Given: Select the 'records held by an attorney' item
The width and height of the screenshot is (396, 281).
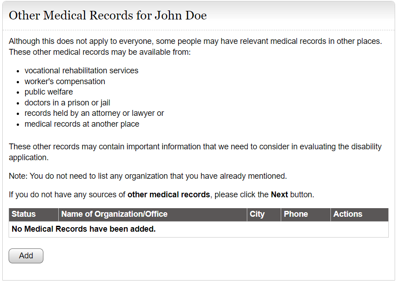Looking at the screenshot, I should [94, 113].
